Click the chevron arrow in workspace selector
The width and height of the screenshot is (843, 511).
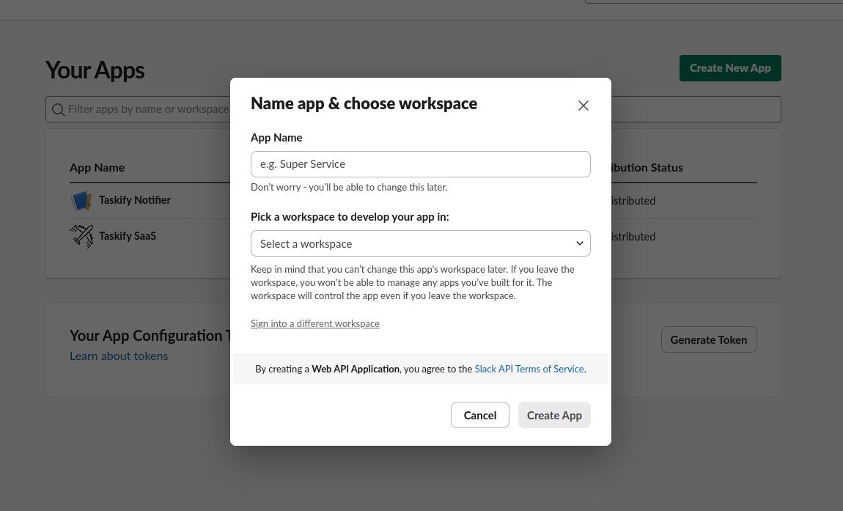point(579,243)
